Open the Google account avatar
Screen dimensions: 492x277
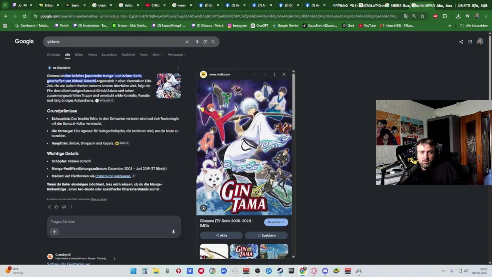click(x=480, y=42)
